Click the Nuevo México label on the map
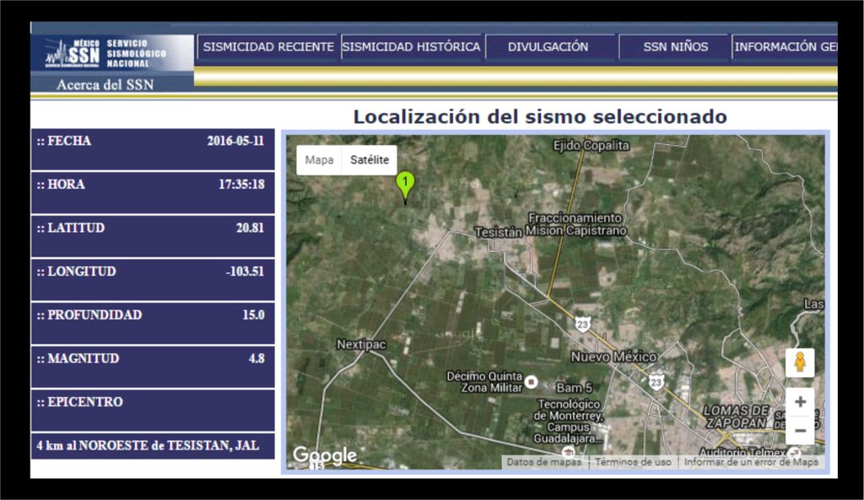Screen dimensions: 864x500 (614, 357)
